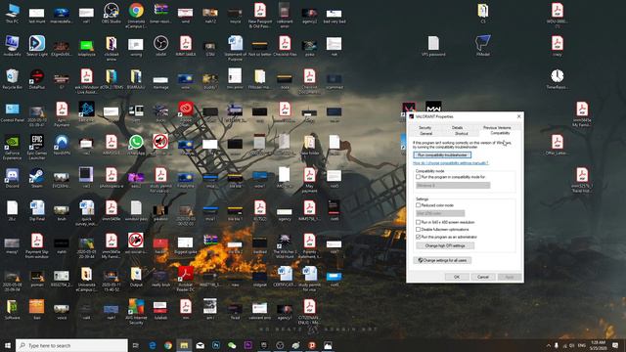Image resolution: width=626 pixels, height=352 pixels.
Task: Open compatibility mode Windows version dropdown
Action: 453,186
